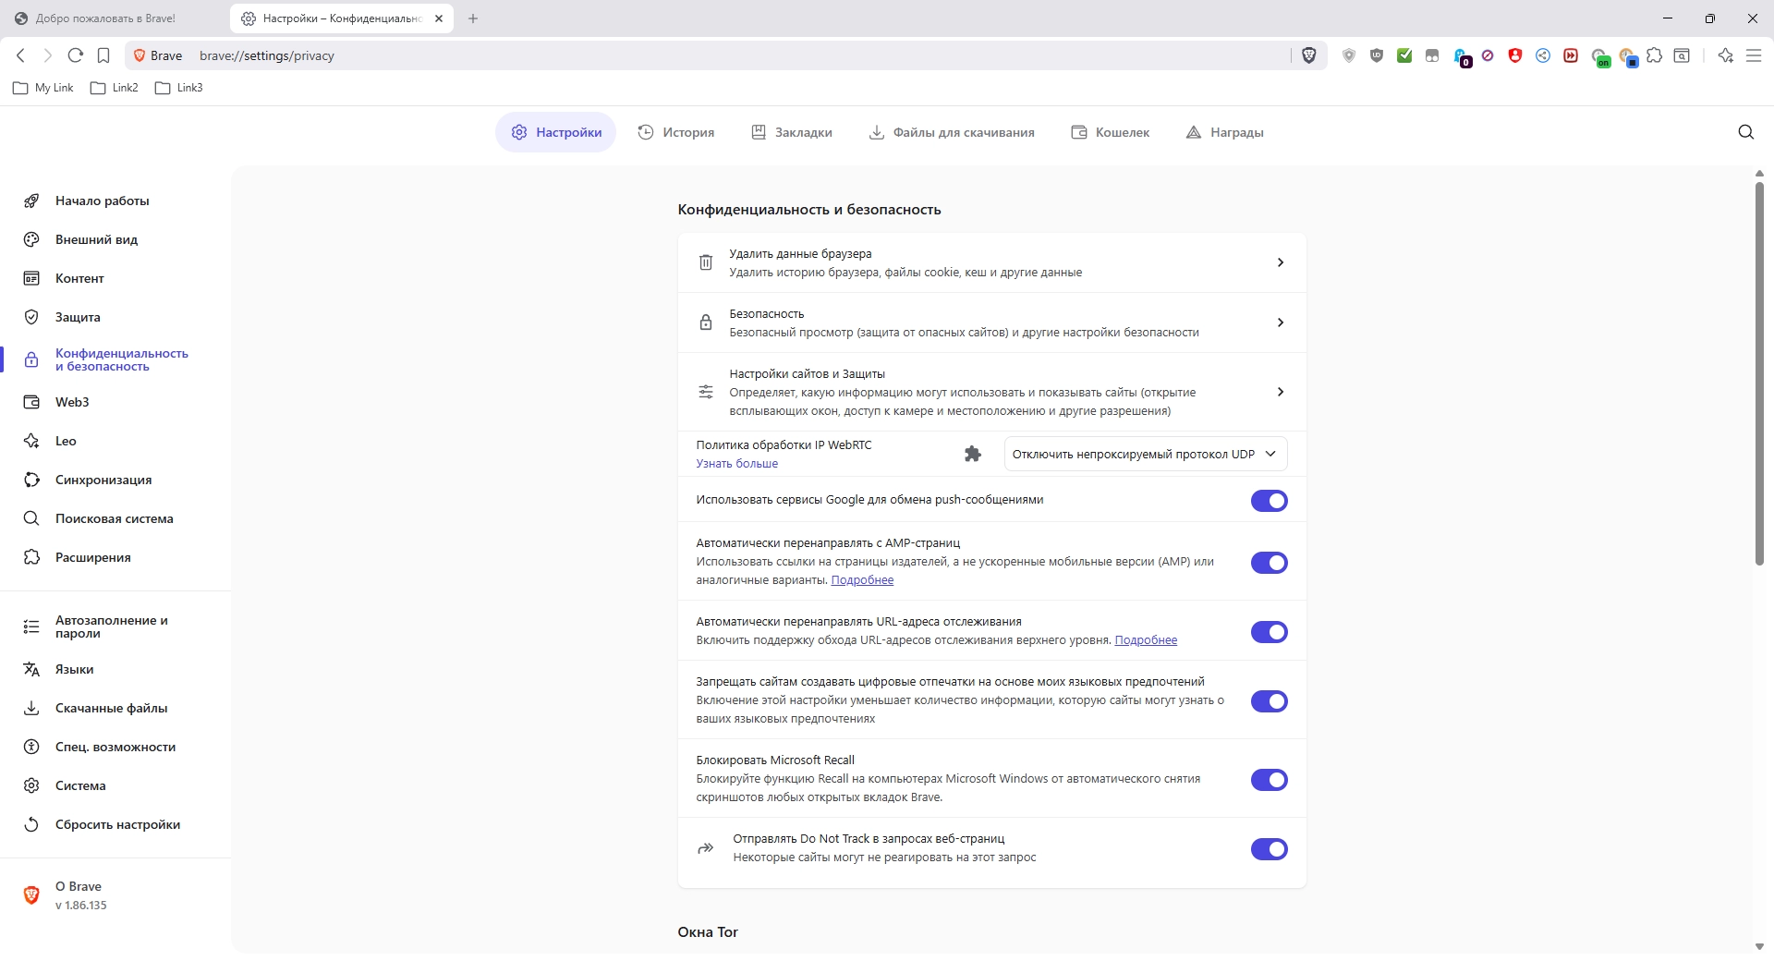The height and width of the screenshot is (961, 1774).
Task: Click the Web3 wallet icon in sidebar
Action: [31, 402]
